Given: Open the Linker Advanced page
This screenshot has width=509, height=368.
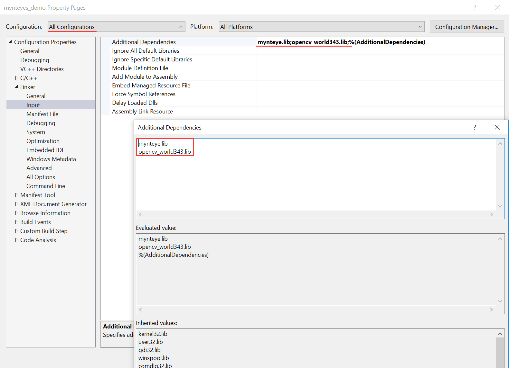Looking at the screenshot, I should [39, 168].
